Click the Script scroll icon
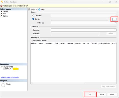 coord(29,10)
